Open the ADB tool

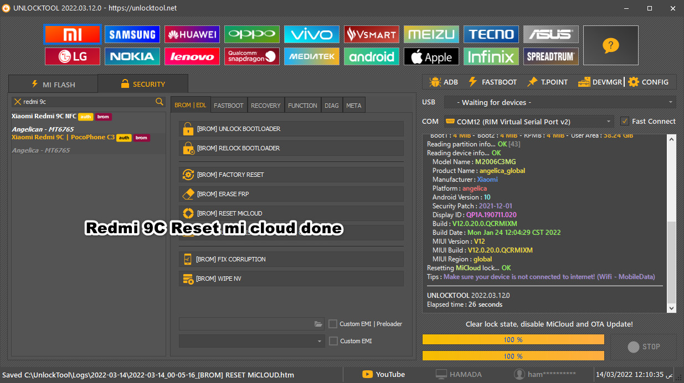pyautogui.click(x=443, y=82)
